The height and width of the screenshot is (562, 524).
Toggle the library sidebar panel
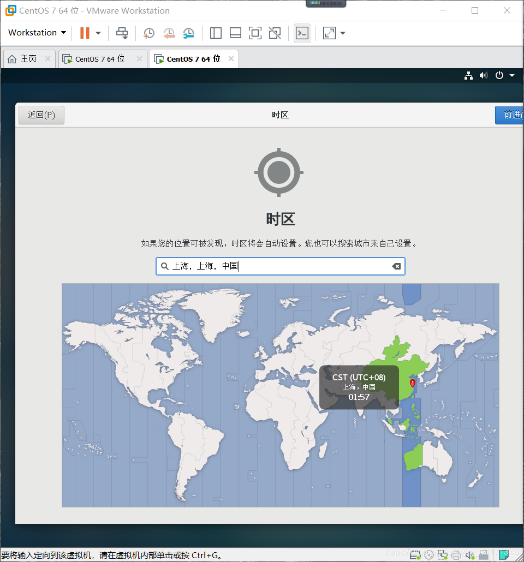216,33
